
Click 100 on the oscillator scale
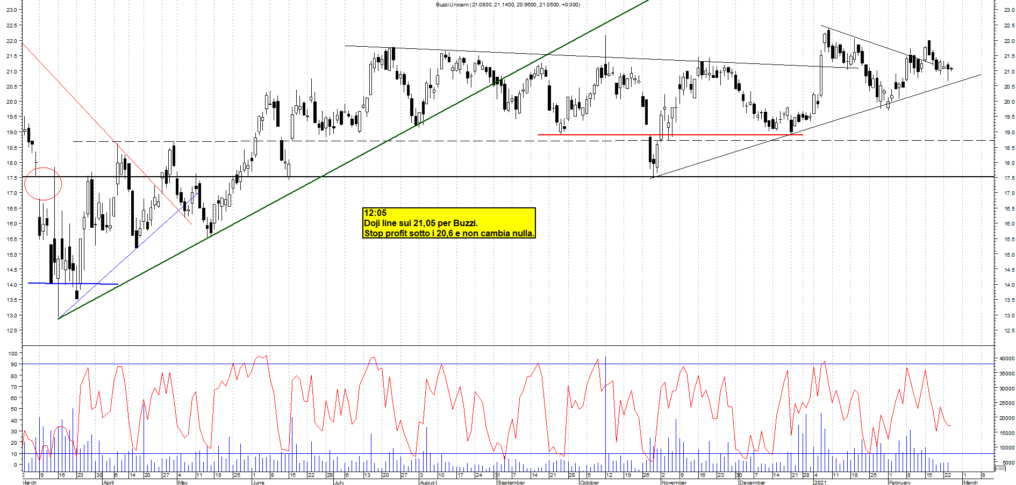tap(13, 353)
